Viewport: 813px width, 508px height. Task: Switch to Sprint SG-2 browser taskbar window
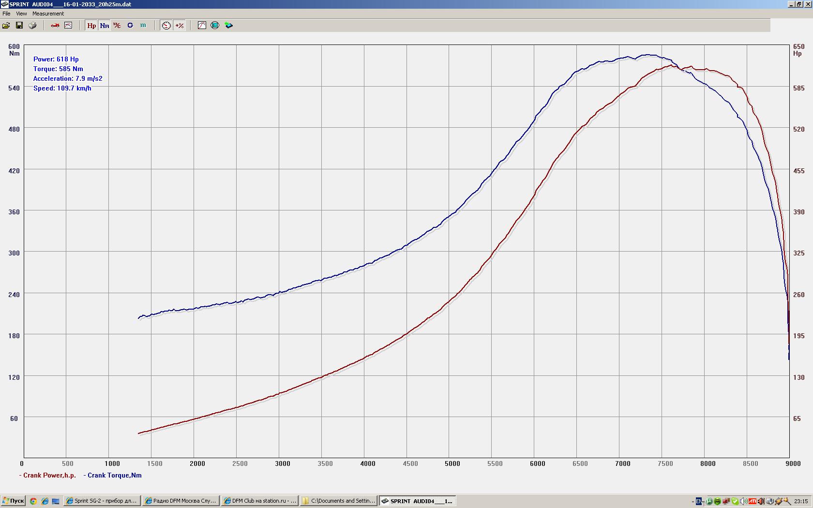102,501
